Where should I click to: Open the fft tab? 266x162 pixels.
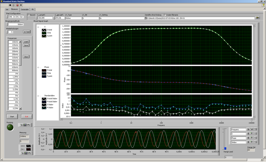32,10
